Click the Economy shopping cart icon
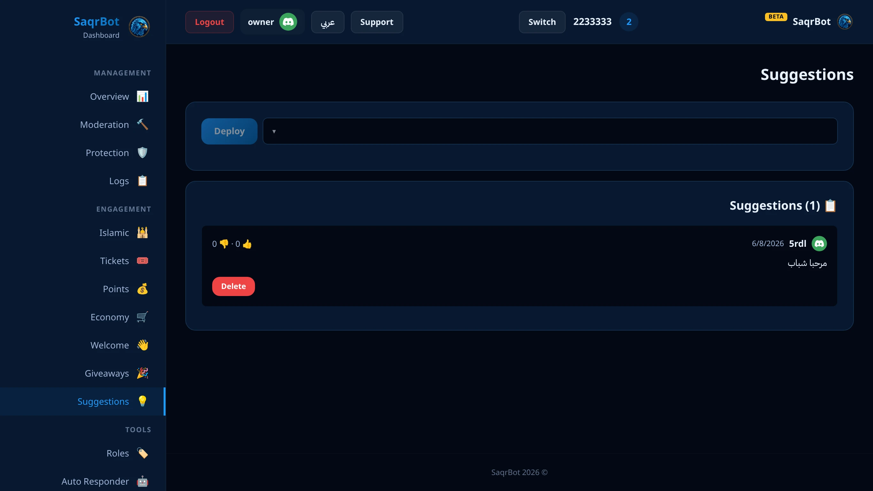This screenshot has height=491, width=873. tap(142, 317)
